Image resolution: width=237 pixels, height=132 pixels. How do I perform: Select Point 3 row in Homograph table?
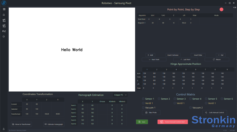pos(99,113)
